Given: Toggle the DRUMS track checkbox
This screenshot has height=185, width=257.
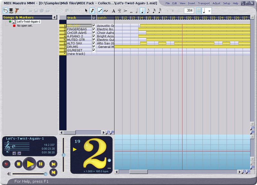Looking at the screenshot, I should coord(94,47).
